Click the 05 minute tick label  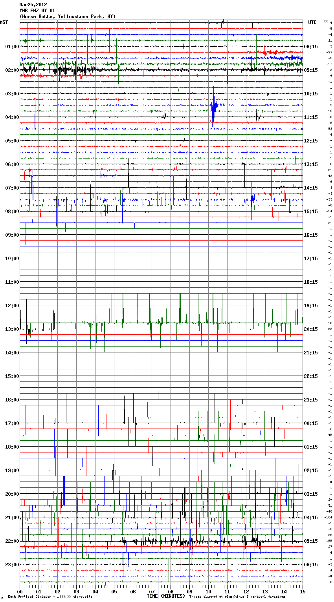114,591
